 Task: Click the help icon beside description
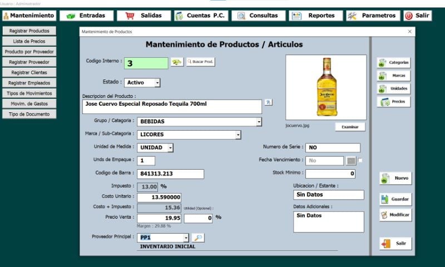click(269, 102)
